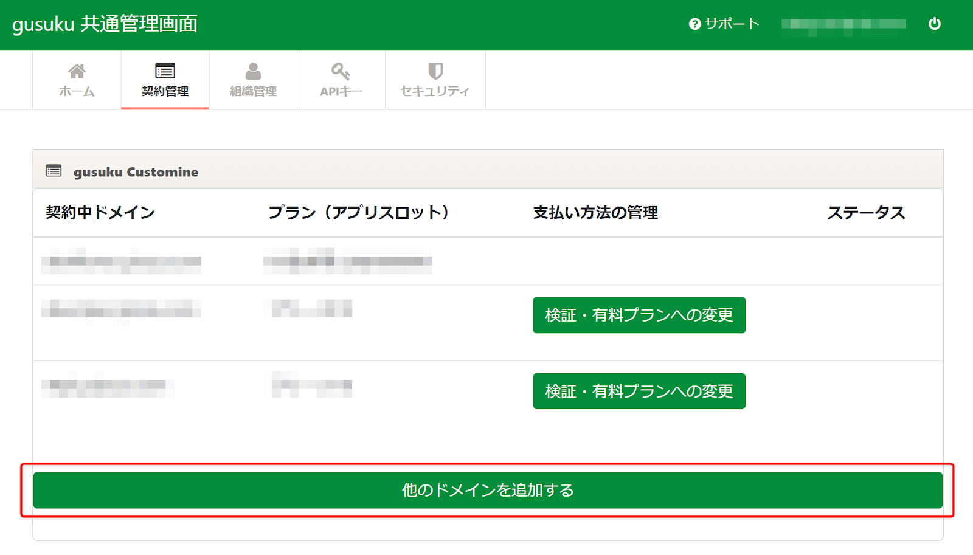
Task: Open the サポート help link
Action: point(724,24)
